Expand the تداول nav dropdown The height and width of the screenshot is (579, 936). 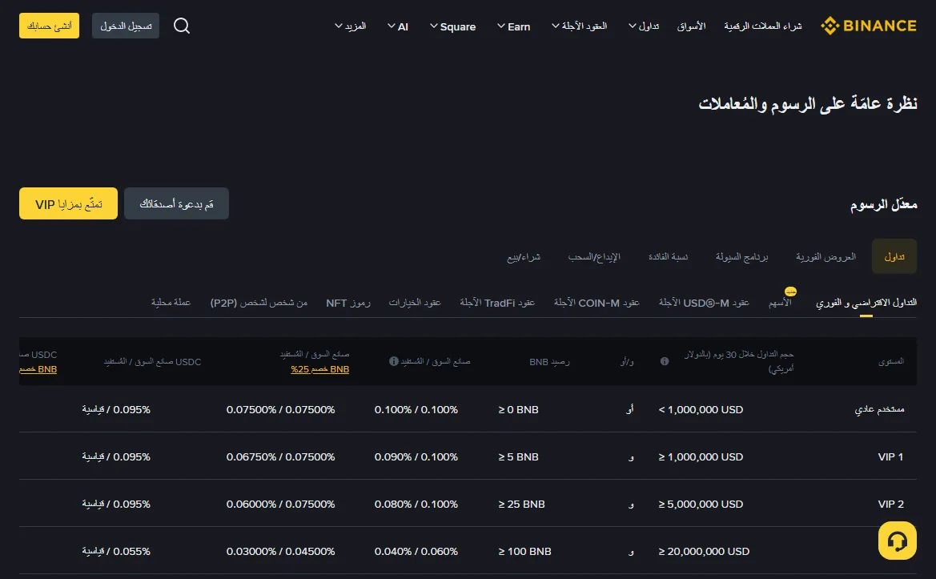tap(644, 26)
